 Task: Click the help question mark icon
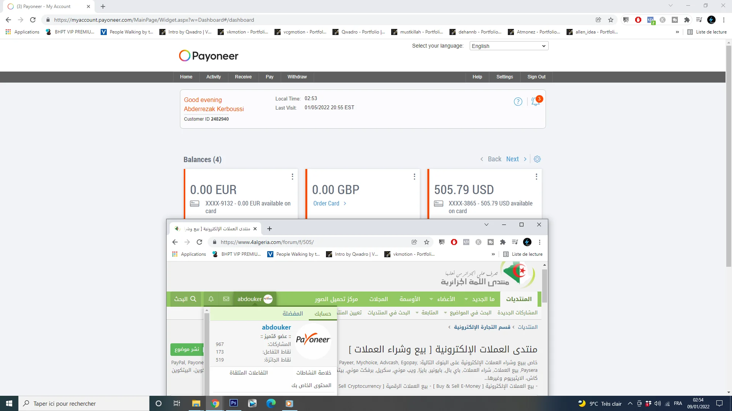[518, 102]
